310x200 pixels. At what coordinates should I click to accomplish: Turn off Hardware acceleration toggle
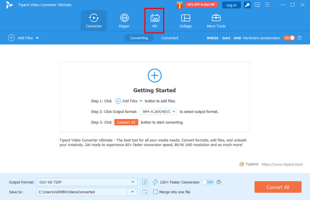(289, 38)
